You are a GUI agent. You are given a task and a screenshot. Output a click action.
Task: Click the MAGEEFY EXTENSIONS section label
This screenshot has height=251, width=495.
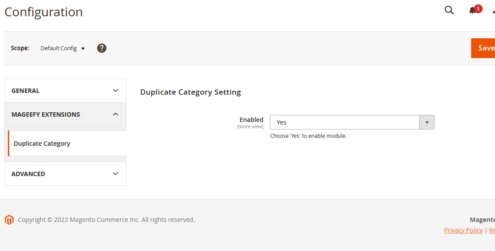point(46,114)
